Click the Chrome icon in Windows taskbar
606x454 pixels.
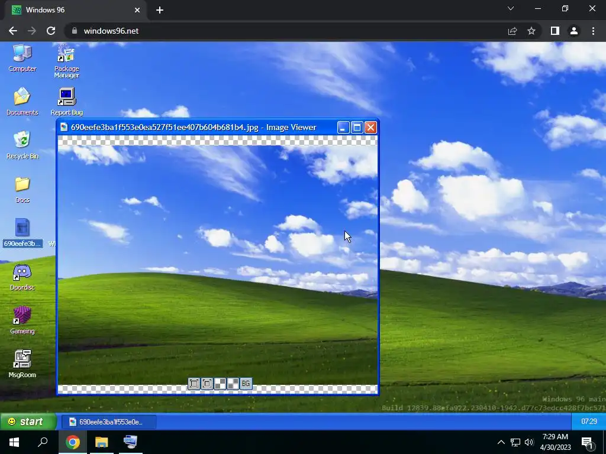click(x=73, y=442)
